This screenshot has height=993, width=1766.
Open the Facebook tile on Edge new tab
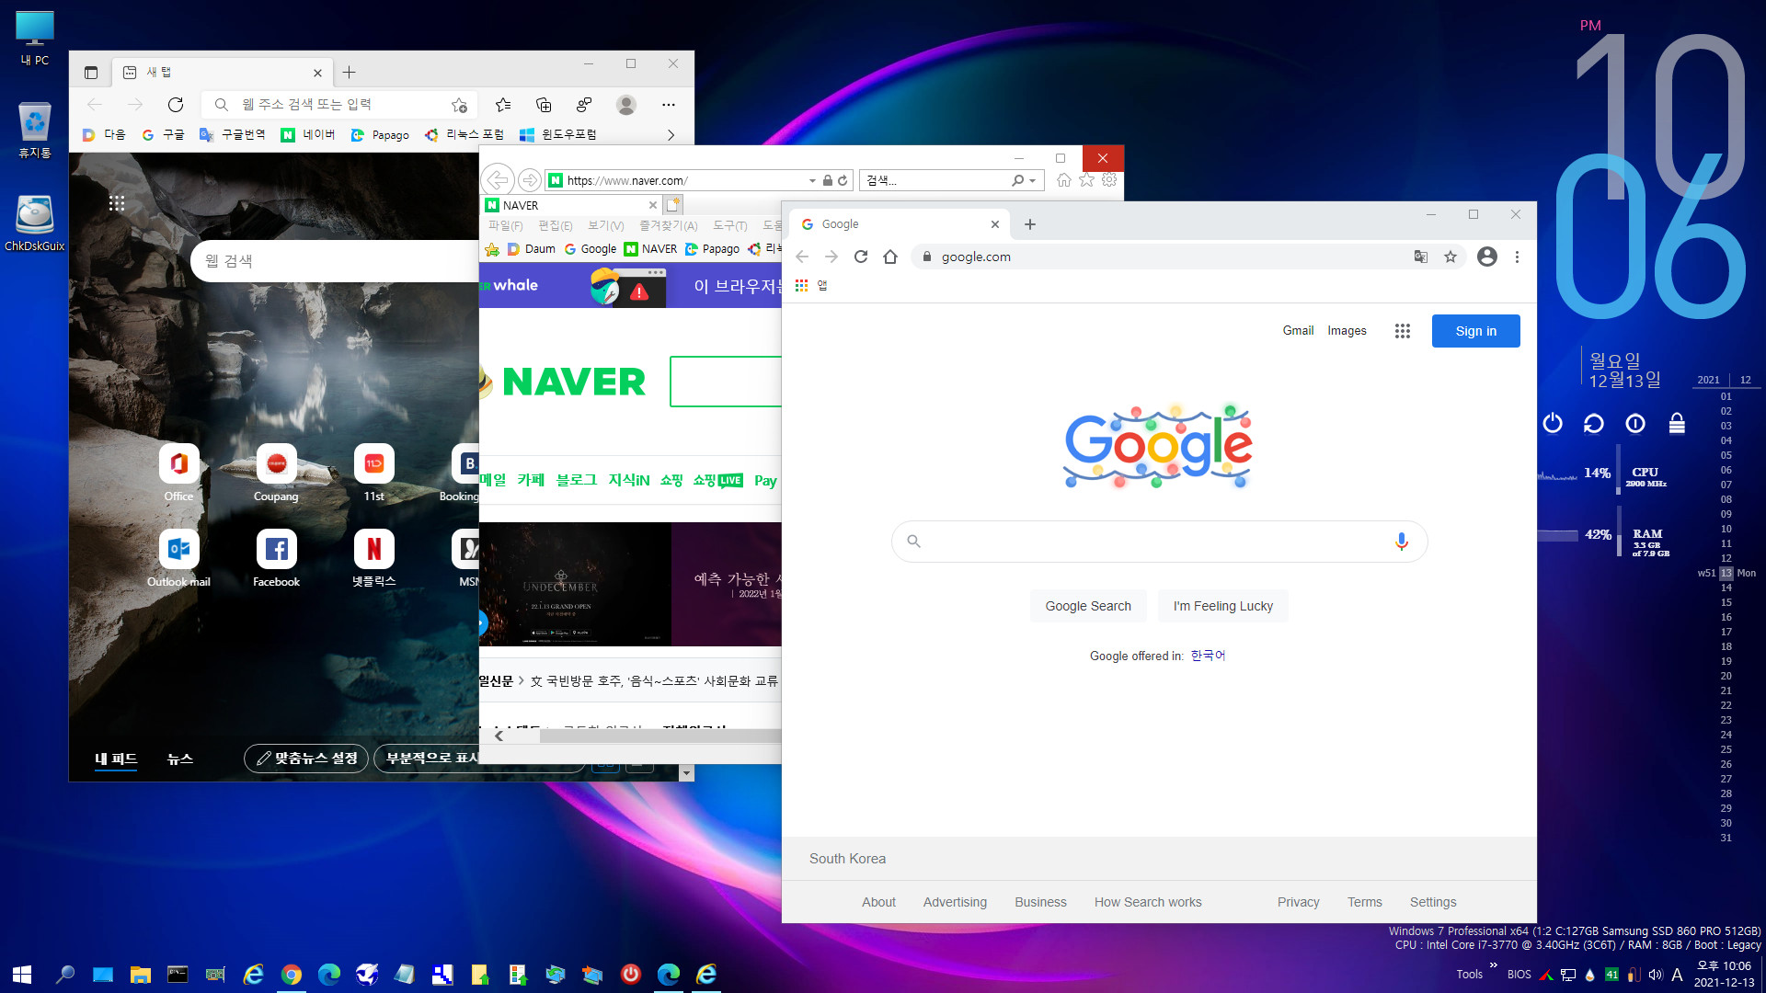(x=276, y=559)
